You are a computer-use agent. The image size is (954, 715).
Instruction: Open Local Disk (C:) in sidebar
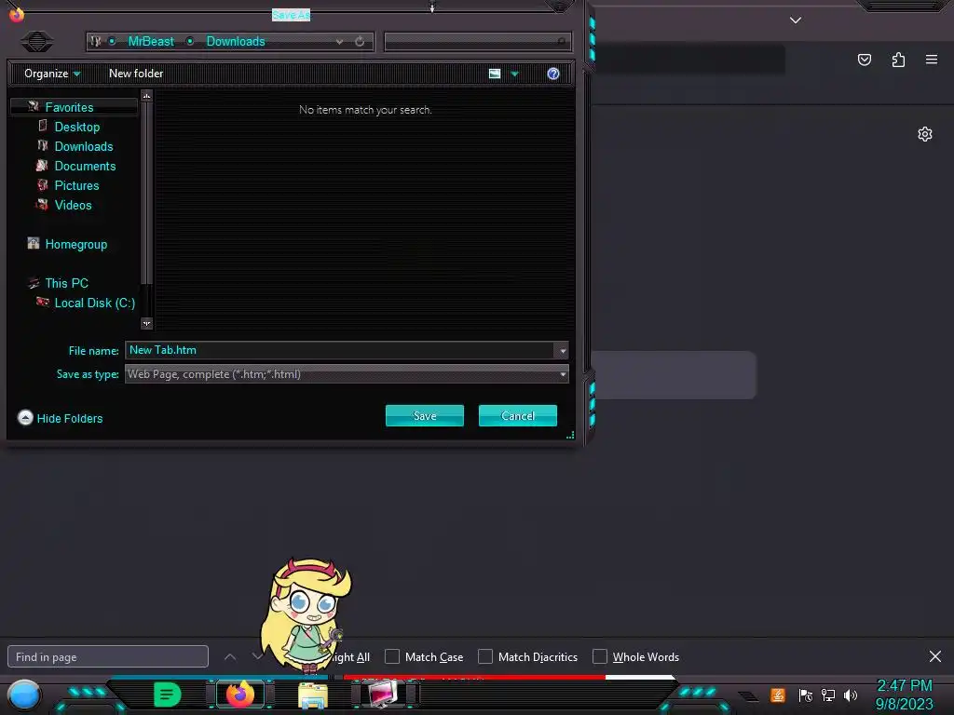(x=94, y=303)
